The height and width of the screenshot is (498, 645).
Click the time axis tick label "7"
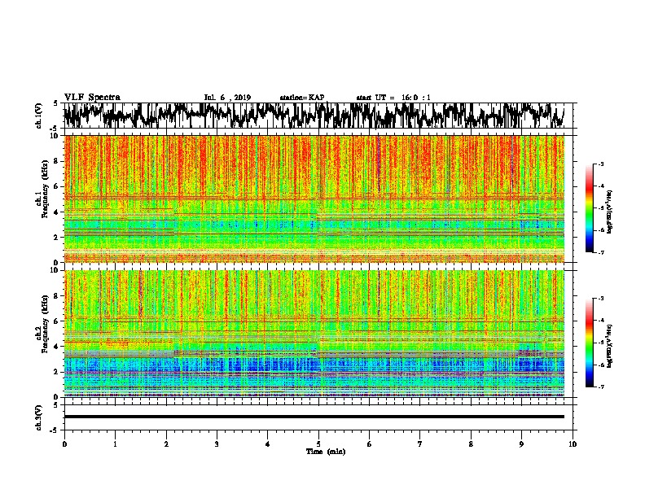click(x=420, y=444)
